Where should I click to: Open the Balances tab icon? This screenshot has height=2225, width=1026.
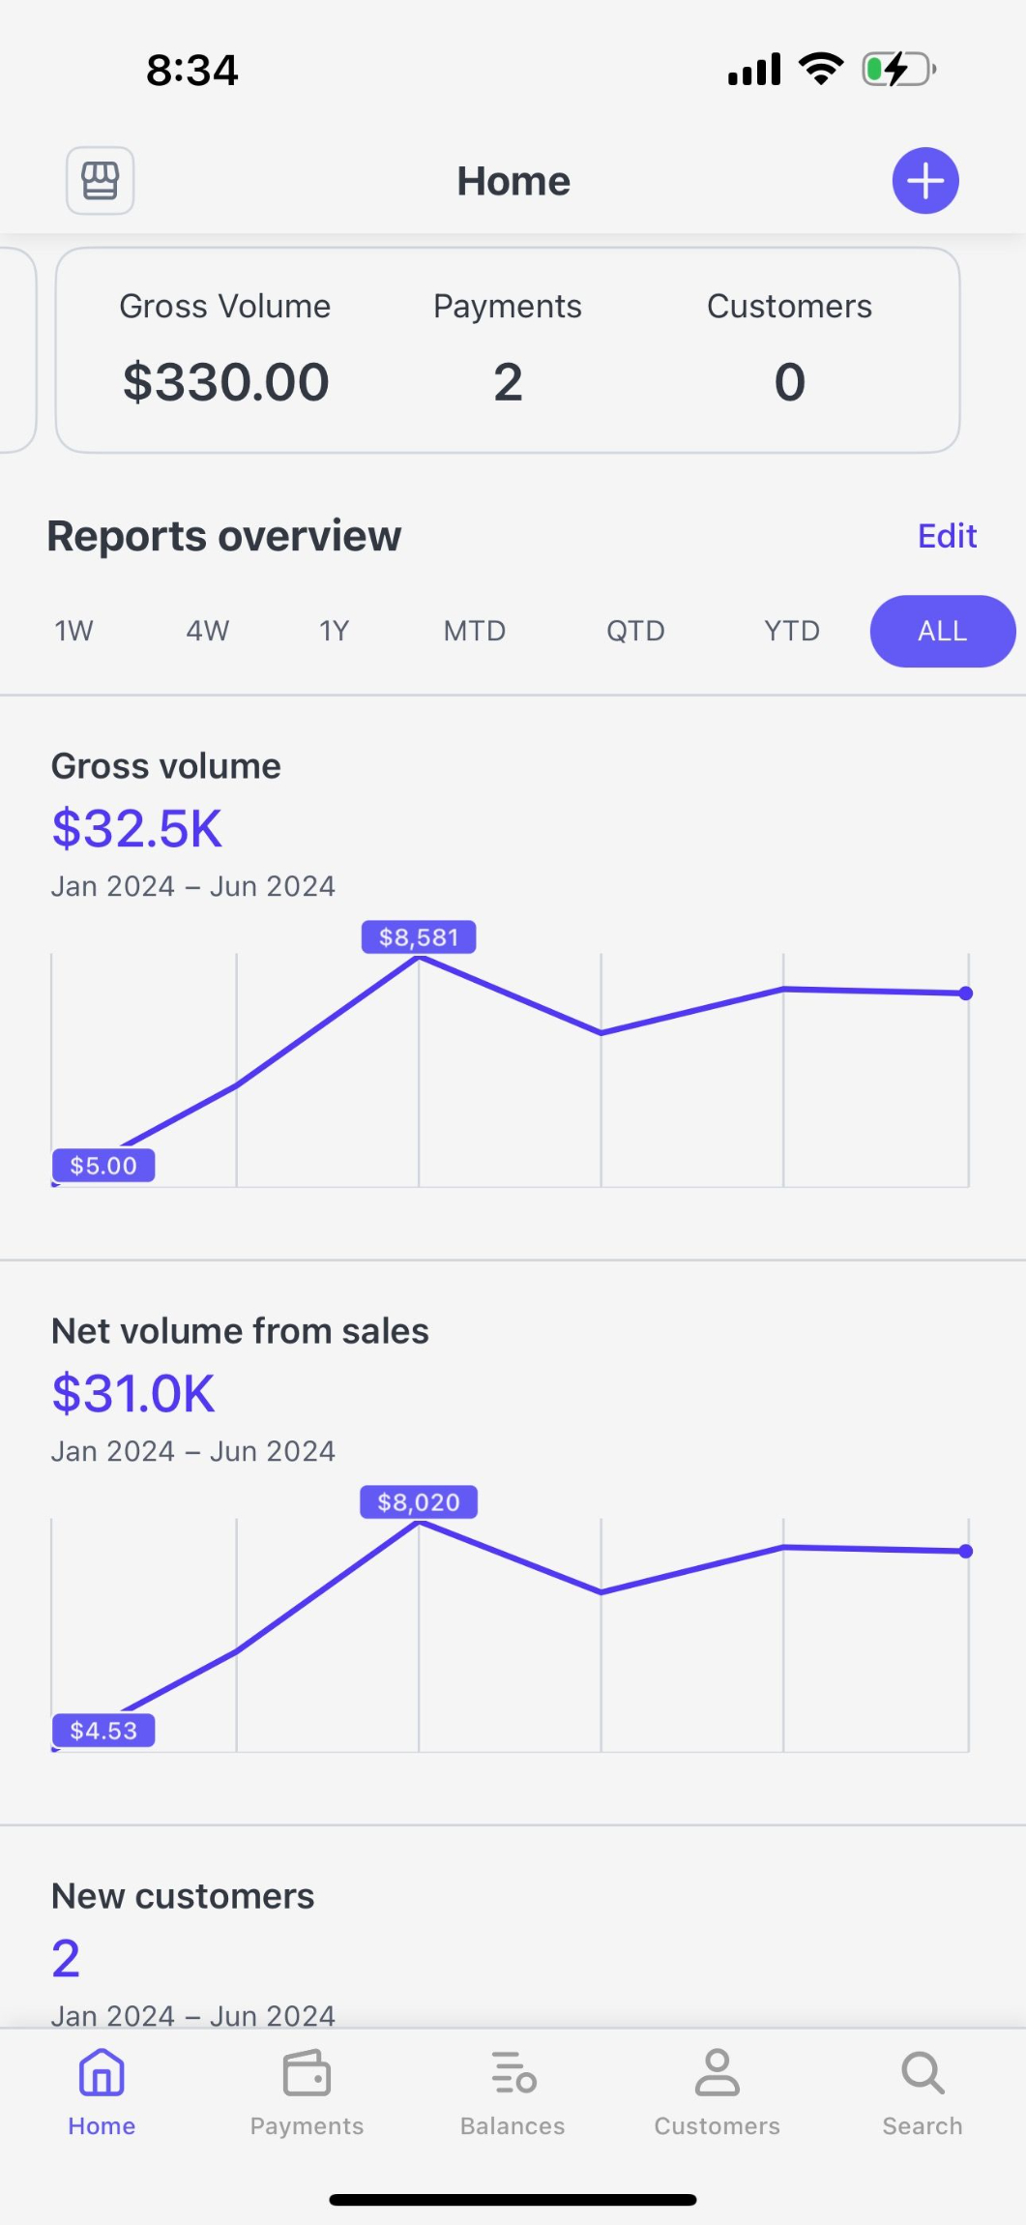(x=513, y=2073)
